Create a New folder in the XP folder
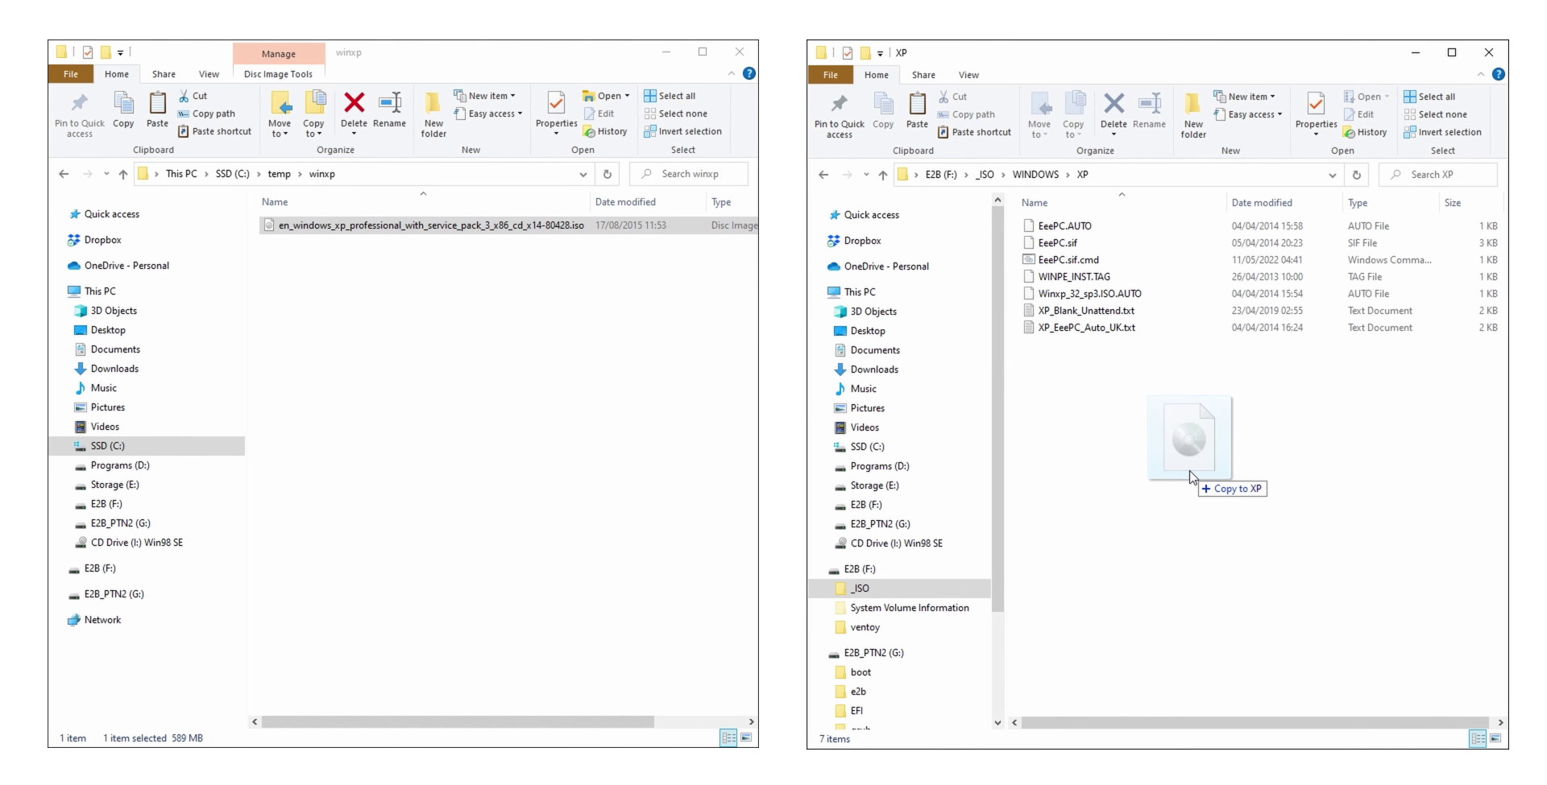This screenshot has height=785, width=1547. coord(1193,113)
